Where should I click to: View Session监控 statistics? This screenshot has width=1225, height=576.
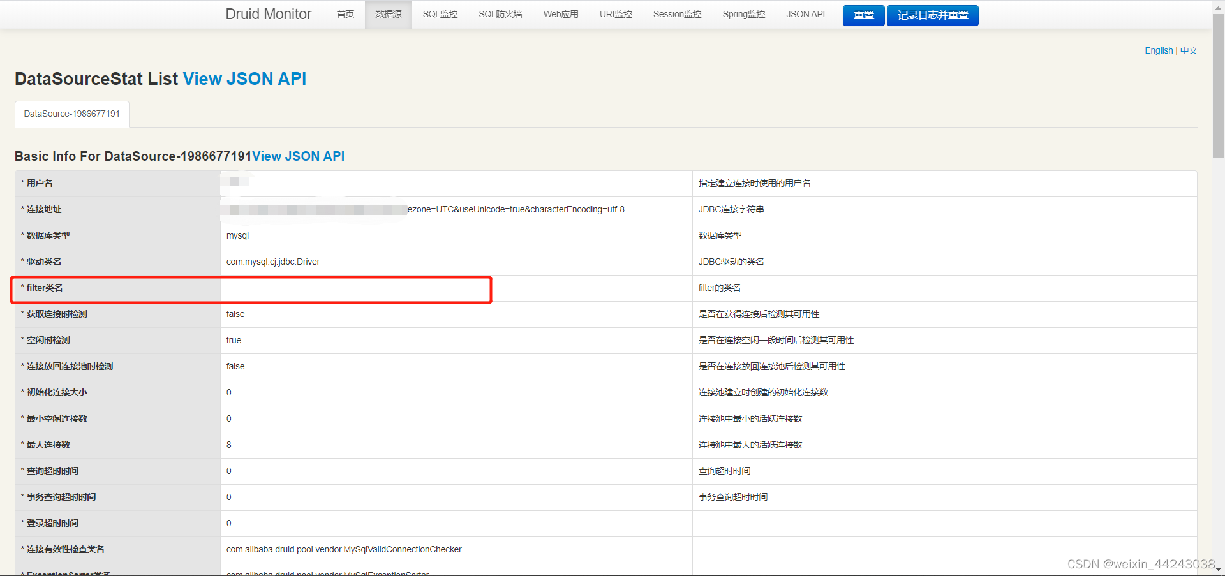pos(676,14)
